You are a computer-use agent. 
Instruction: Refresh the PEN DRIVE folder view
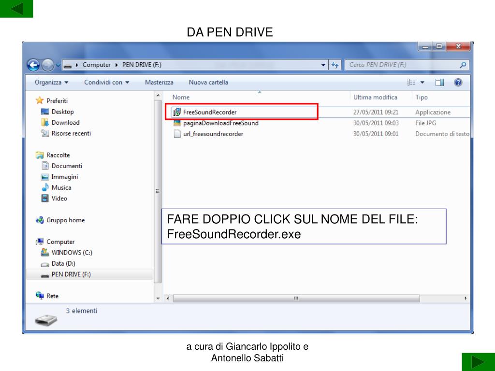335,65
